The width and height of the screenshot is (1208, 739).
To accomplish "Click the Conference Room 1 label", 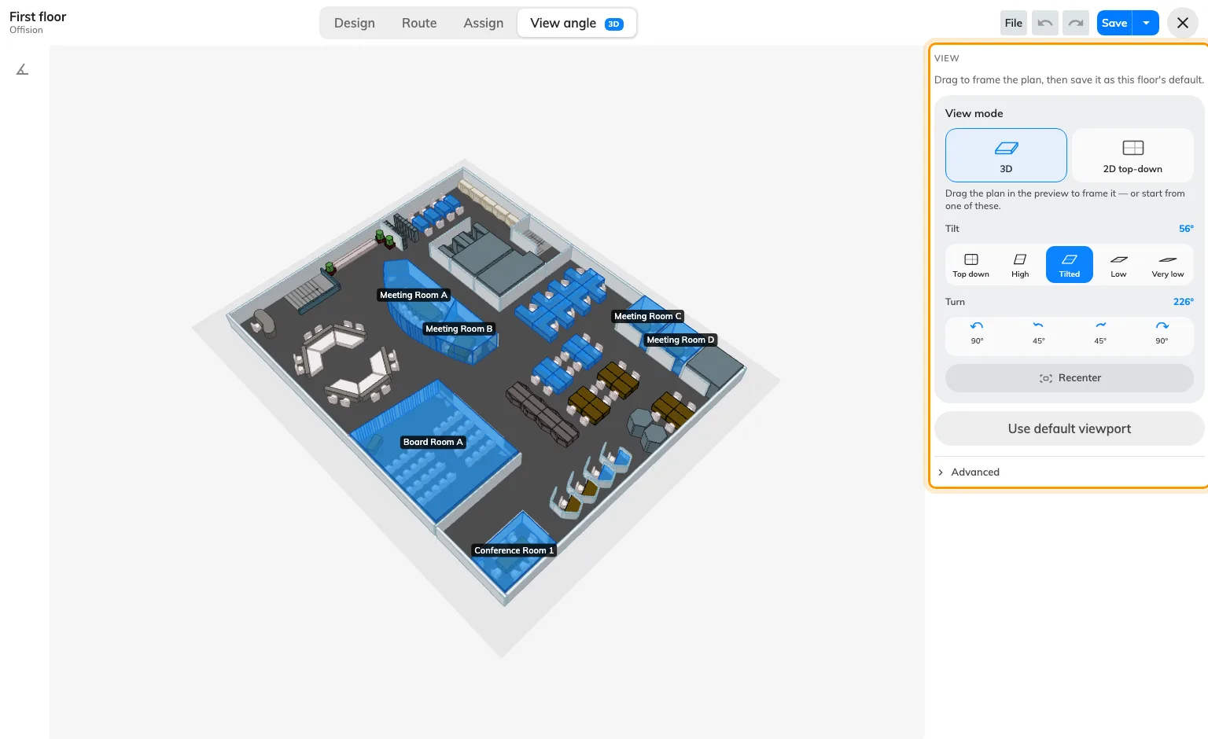I will (x=514, y=551).
